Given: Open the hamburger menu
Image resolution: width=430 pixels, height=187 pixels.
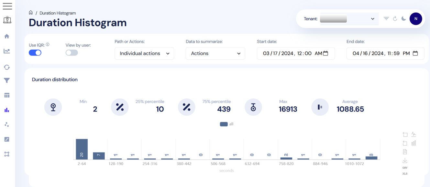Looking at the screenshot, I should (x=7, y=6).
